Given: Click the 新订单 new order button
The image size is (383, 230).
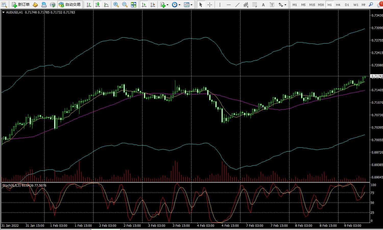Looking at the screenshot, I should tap(21, 5).
